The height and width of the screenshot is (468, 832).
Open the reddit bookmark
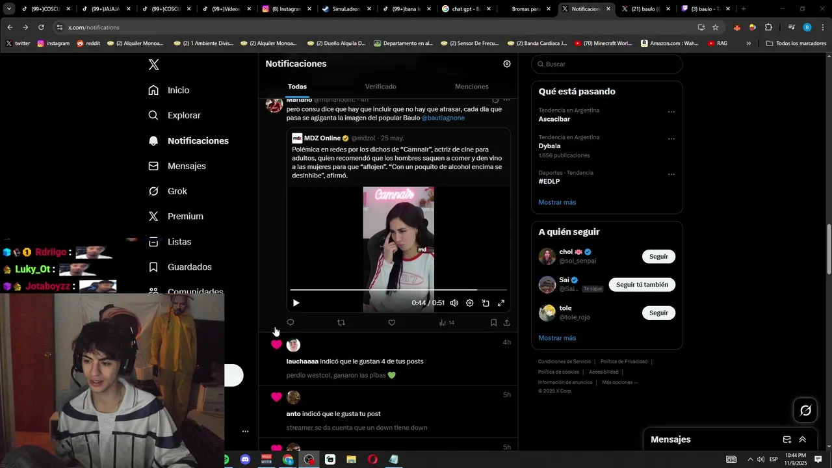[x=88, y=44]
